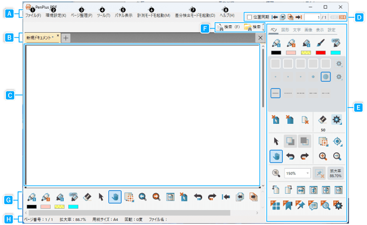
Task: Select the arrow pointer tool in bottom toolbar
Action: coord(102,197)
